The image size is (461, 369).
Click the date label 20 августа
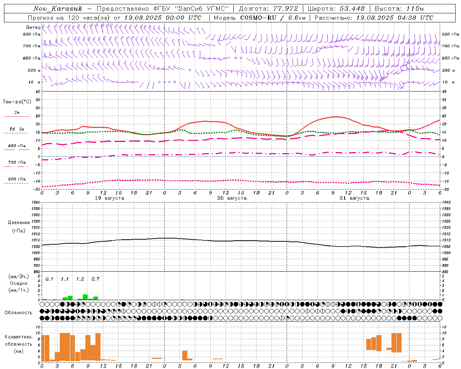coord(232,198)
